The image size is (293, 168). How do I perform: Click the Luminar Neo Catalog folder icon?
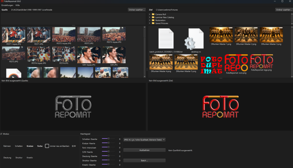click(x=153, y=17)
